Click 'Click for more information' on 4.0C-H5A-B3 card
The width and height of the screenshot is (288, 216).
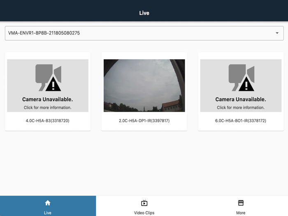pos(48,107)
